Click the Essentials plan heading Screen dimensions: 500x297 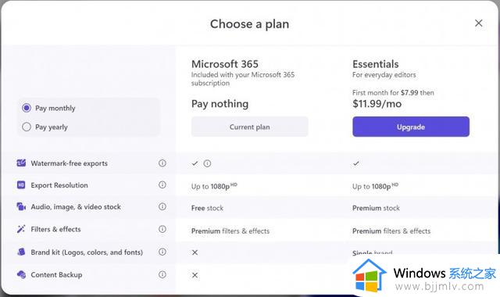click(375, 64)
